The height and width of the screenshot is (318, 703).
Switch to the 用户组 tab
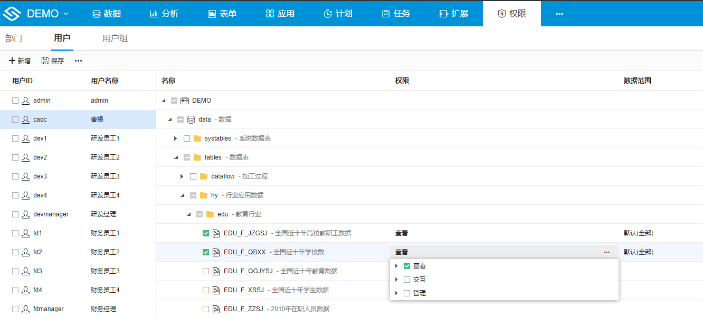pyautogui.click(x=115, y=38)
